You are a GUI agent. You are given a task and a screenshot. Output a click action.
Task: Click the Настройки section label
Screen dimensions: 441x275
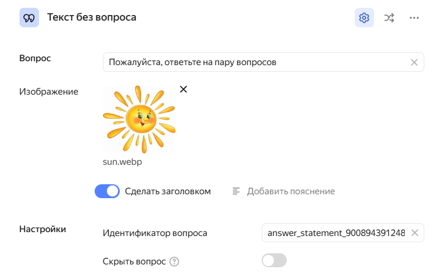[43, 229]
